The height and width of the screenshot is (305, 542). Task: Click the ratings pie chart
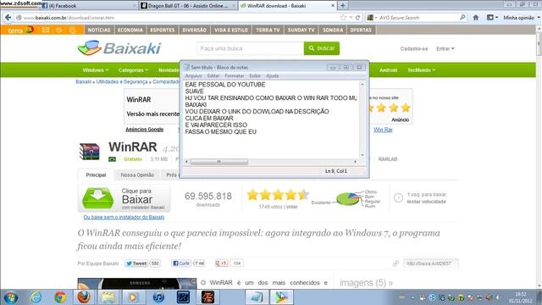click(x=348, y=199)
